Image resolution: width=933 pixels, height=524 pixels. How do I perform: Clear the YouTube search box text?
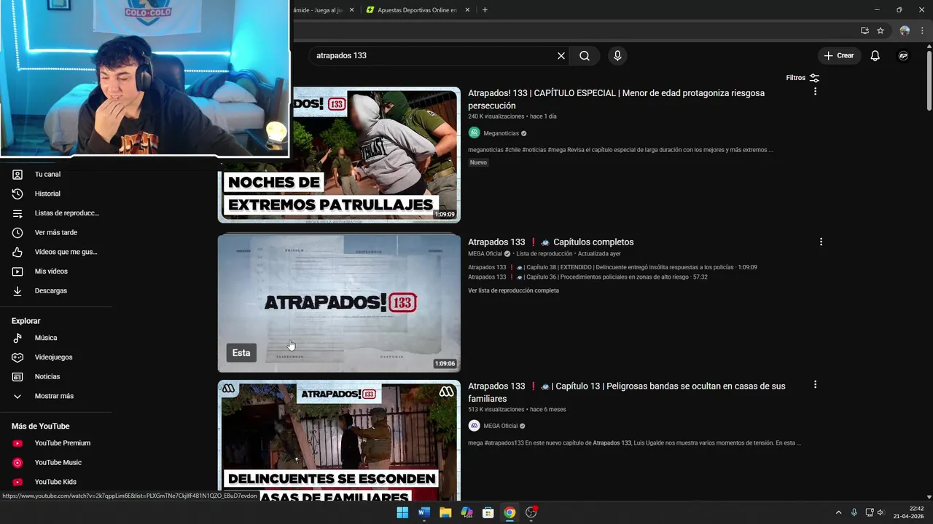click(561, 55)
